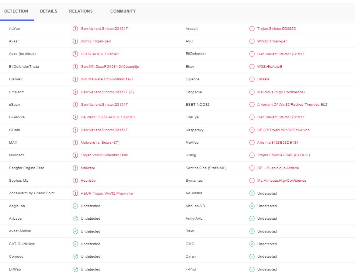
Task: Click the green check icon for Comodo
Action: [x=75, y=257]
